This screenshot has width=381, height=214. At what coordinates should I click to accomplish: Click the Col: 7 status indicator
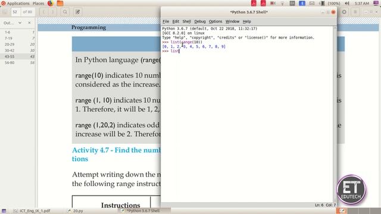[331, 205]
